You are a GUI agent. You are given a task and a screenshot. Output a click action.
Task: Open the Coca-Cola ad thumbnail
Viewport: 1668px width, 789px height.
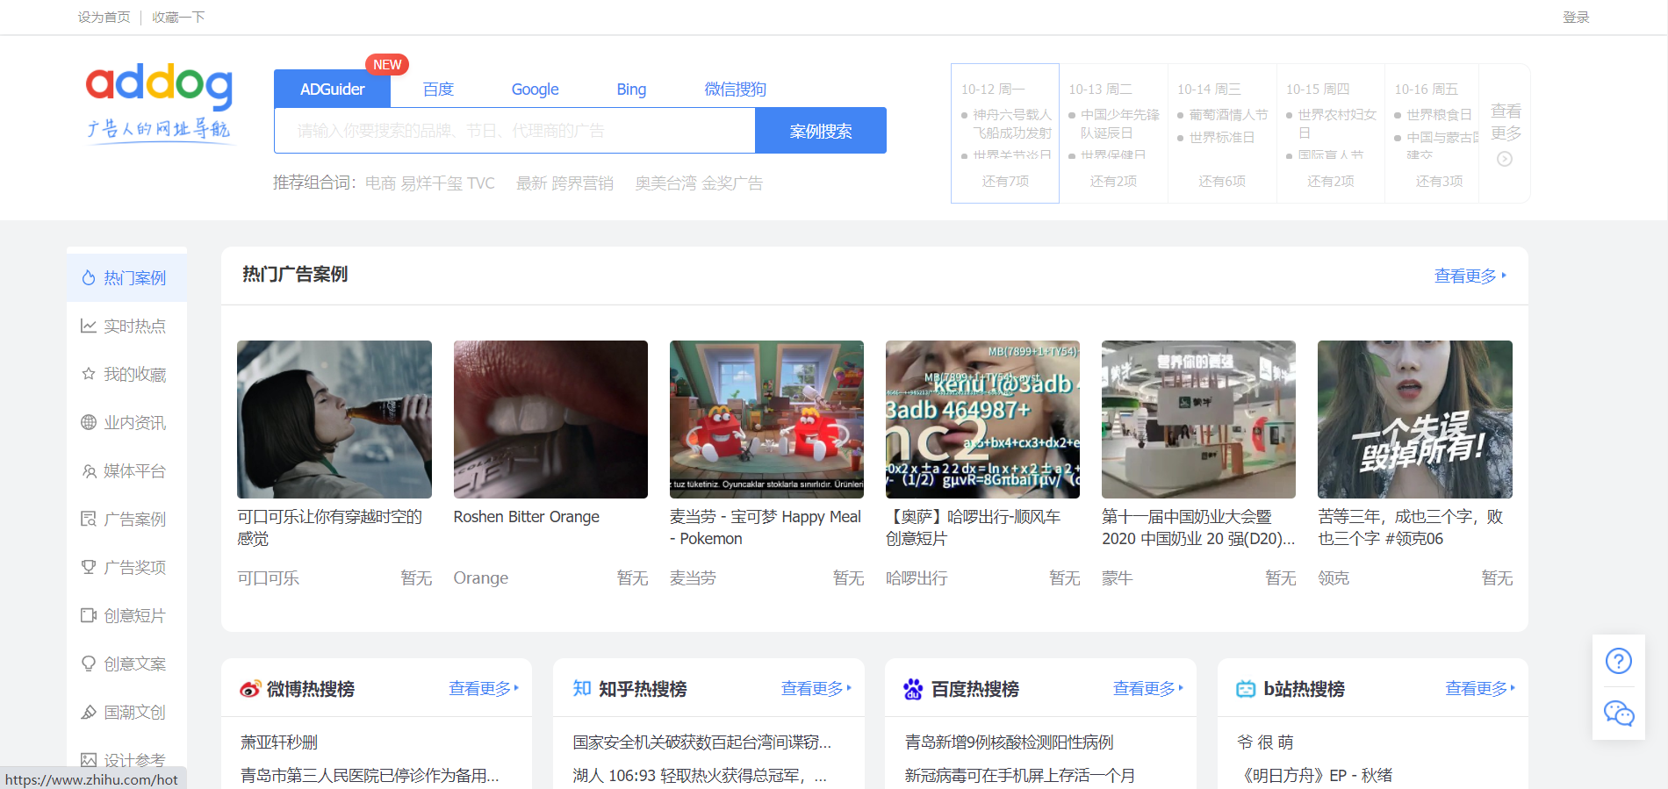click(x=334, y=420)
